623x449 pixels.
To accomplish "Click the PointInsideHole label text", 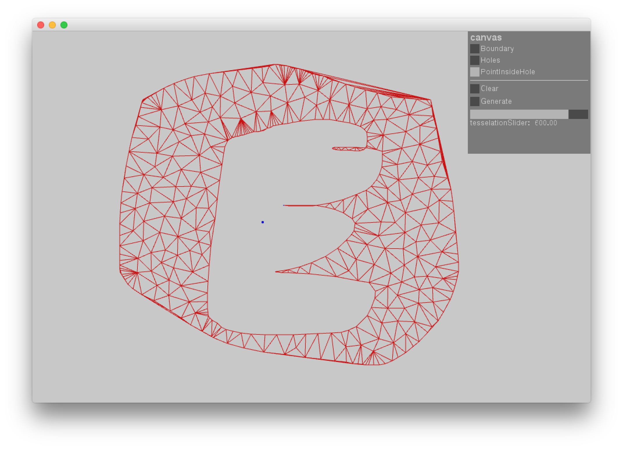I will pos(508,72).
